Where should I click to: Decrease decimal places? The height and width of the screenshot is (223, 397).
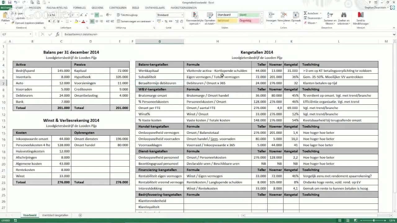click(181, 21)
